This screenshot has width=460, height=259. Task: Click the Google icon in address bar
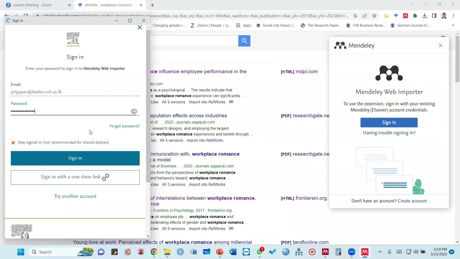355,16
